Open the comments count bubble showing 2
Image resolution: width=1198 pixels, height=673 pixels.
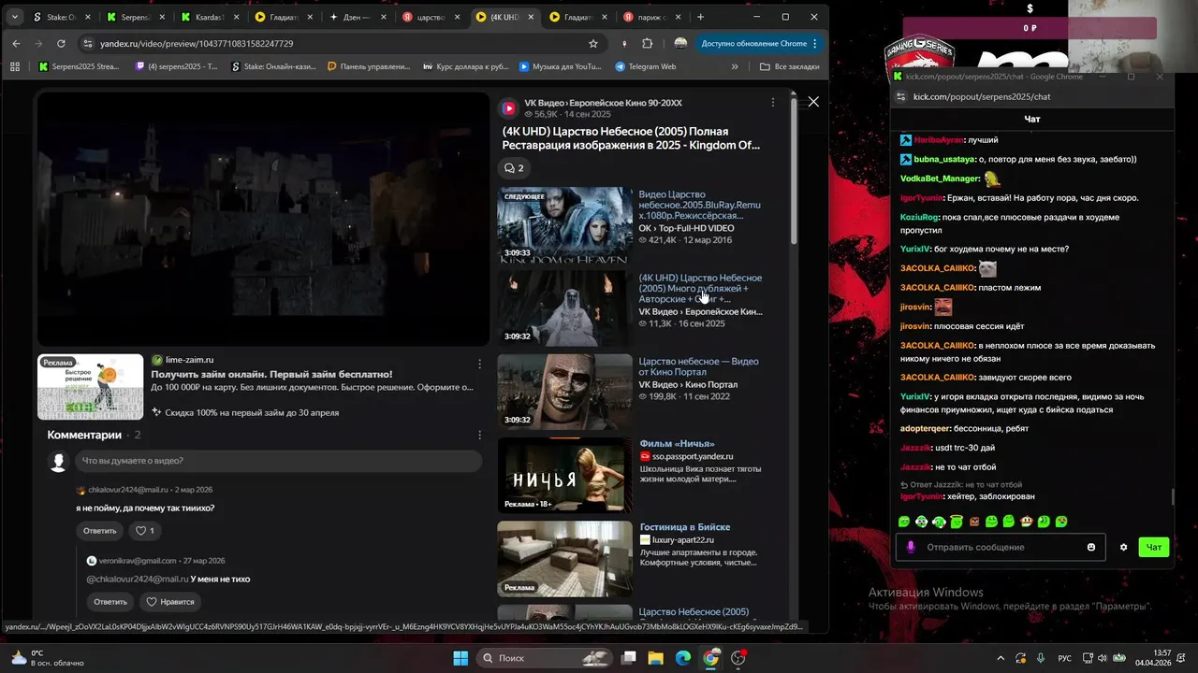[514, 168]
